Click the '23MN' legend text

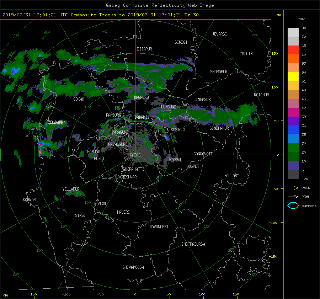[x=306, y=197]
